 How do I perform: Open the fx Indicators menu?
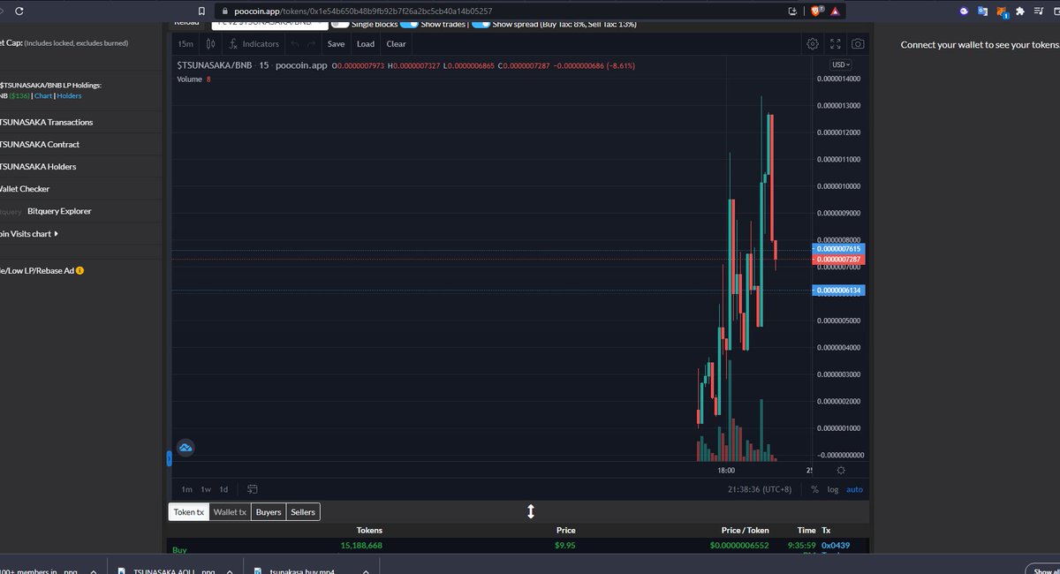tap(254, 43)
